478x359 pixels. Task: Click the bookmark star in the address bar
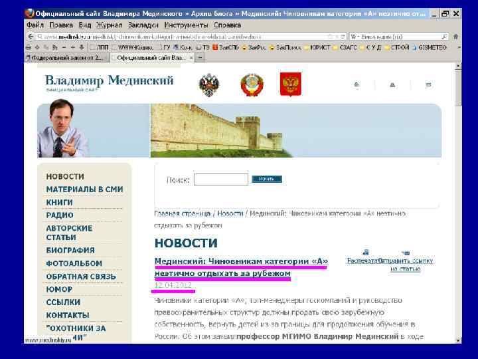[330, 37]
